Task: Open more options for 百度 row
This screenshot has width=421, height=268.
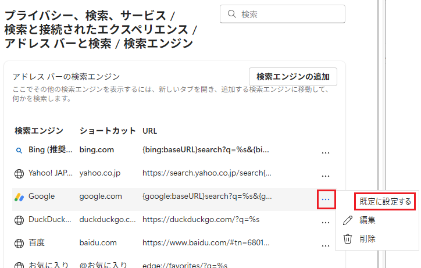Action: [x=326, y=246]
